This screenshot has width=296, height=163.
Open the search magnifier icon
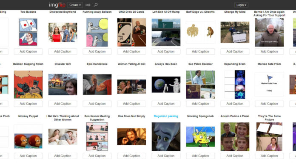coord(96,5)
